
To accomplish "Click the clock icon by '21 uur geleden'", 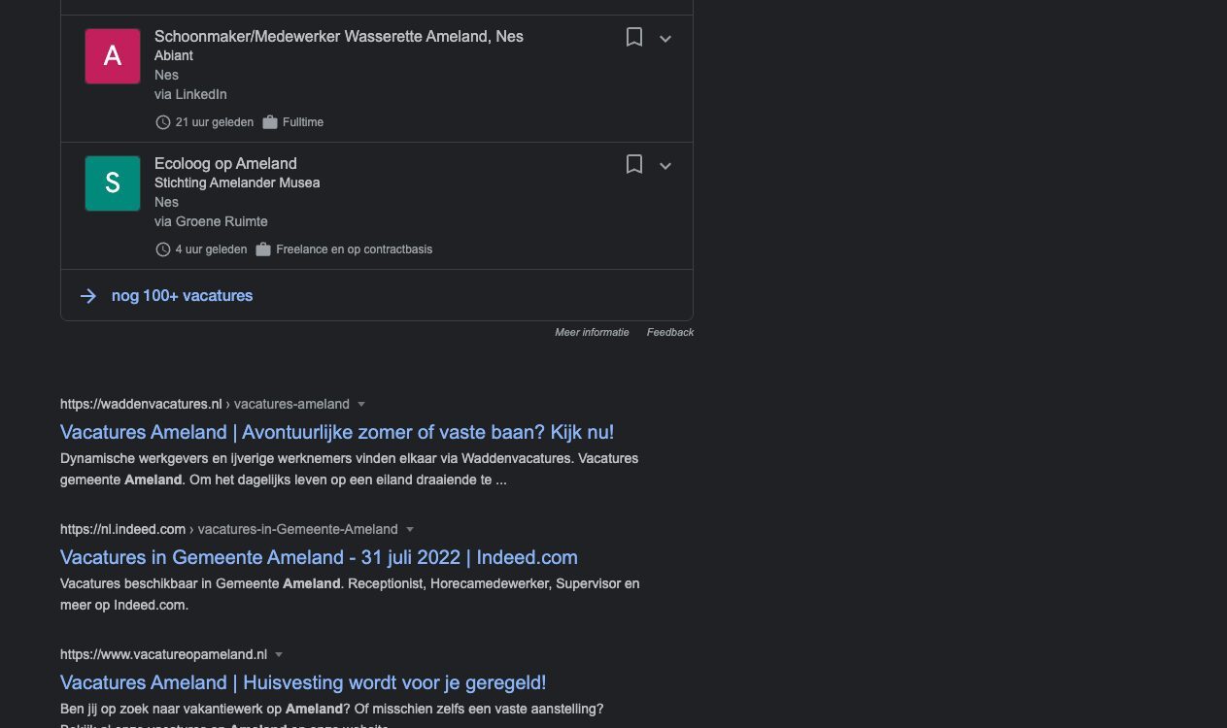I will (x=163, y=122).
